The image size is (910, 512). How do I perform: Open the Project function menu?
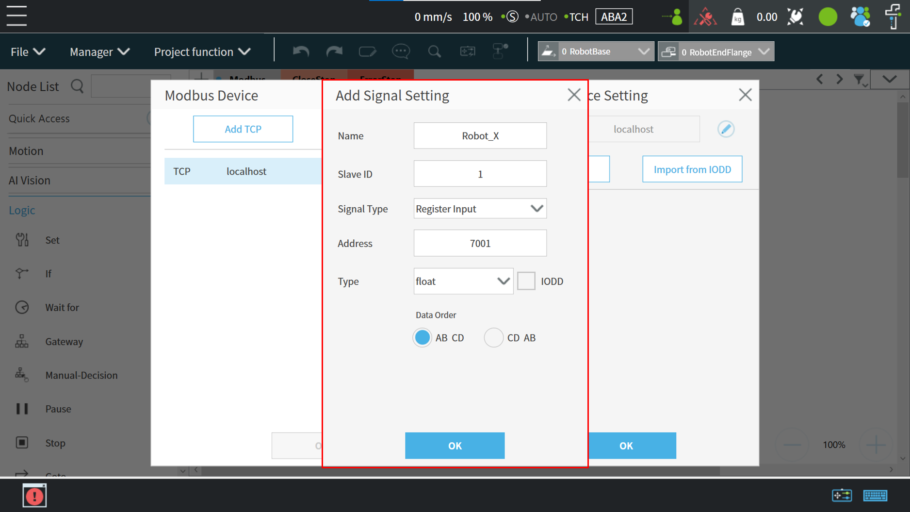tap(202, 51)
